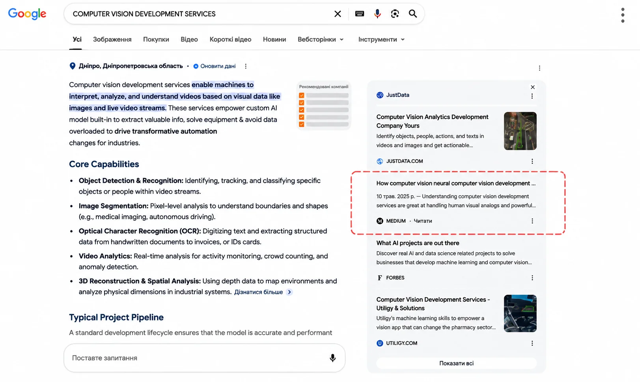640x382 pixels.
Task: Toggle the first orange checkbox in recommended companies
Action: (x=301, y=95)
